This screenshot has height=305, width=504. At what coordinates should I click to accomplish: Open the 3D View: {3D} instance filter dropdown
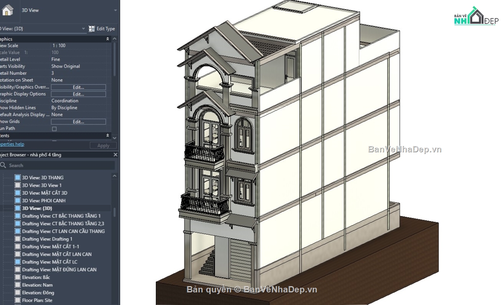[x=84, y=29]
